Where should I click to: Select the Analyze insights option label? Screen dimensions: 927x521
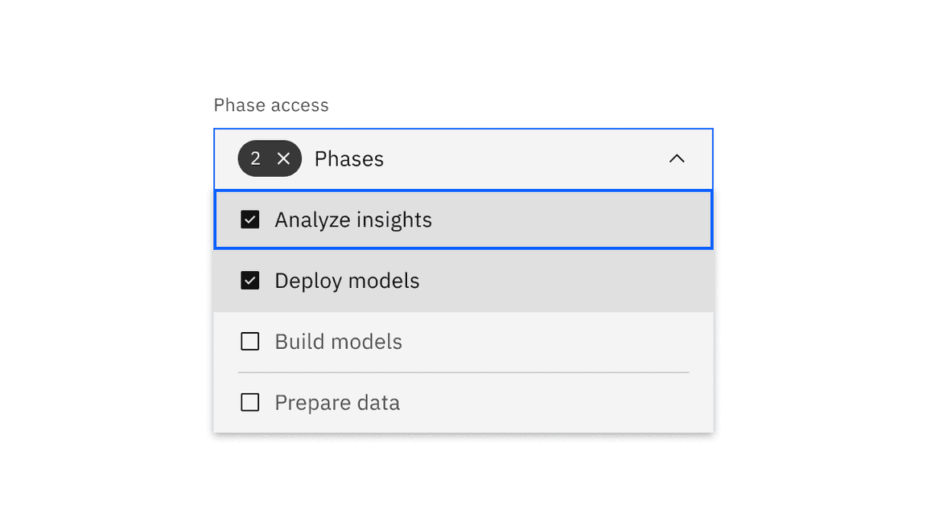coord(353,219)
